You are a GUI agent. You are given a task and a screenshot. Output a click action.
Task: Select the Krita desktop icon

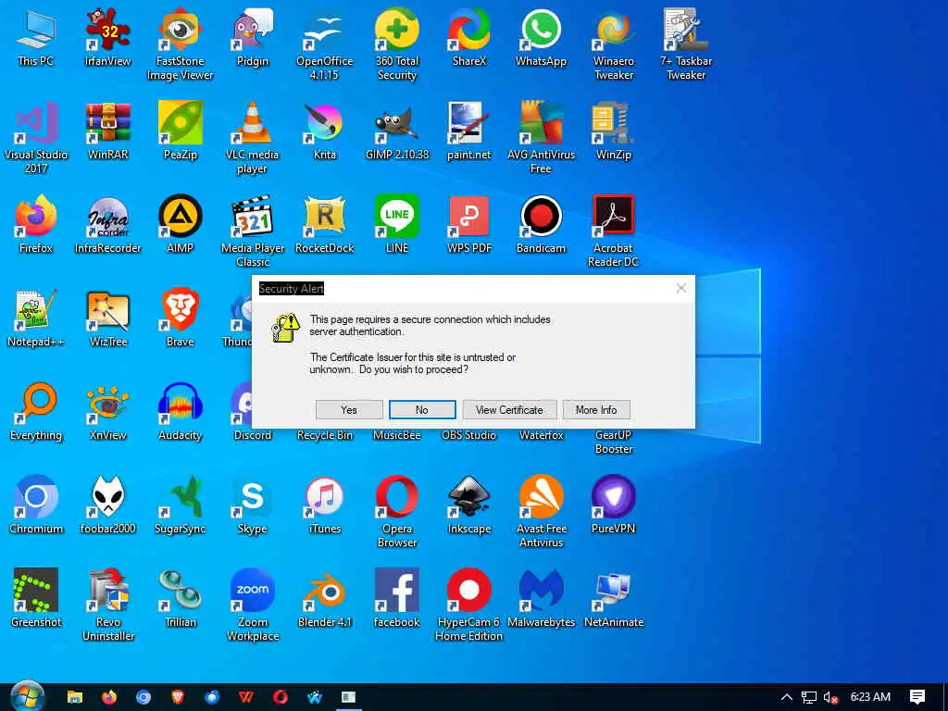325,131
